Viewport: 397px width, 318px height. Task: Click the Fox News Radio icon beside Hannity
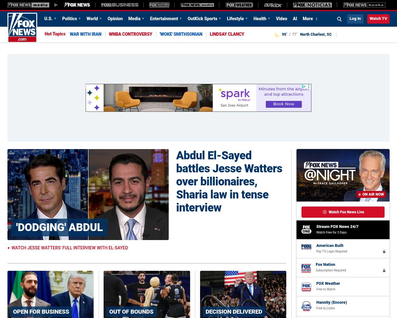pos(306,306)
